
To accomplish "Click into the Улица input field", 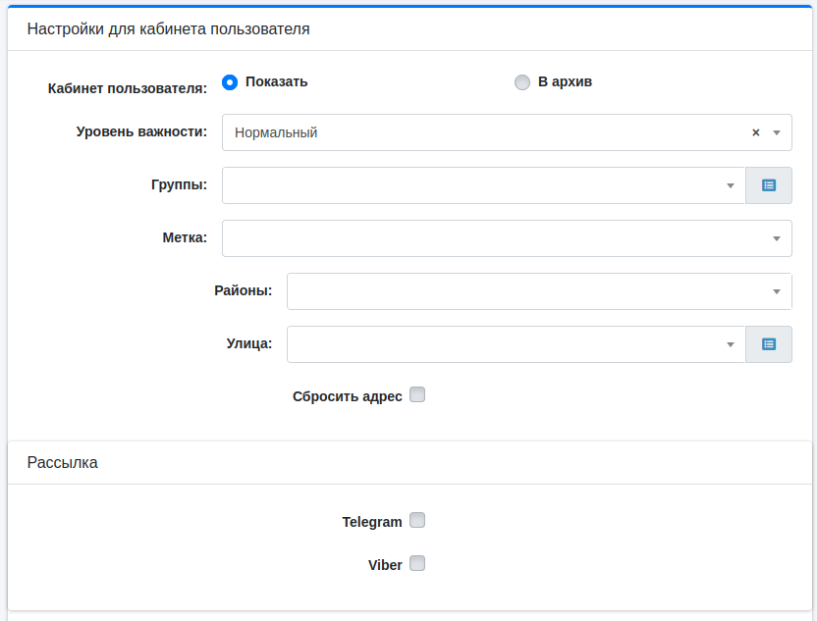I will pyautogui.click(x=503, y=344).
